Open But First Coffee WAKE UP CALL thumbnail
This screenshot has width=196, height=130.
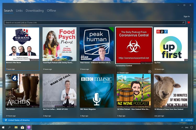pos(60,91)
